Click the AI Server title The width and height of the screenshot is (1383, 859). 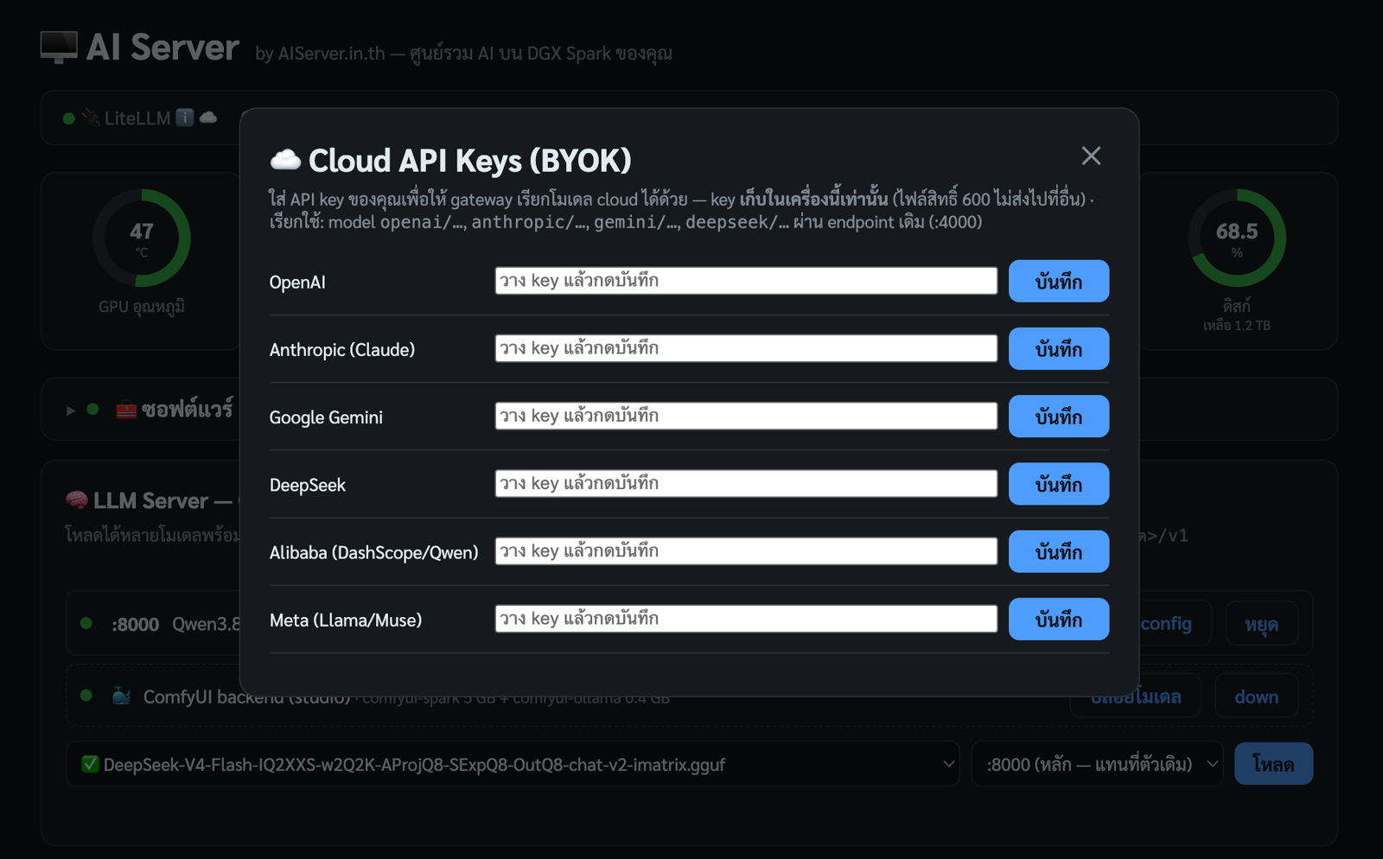pos(163,48)
